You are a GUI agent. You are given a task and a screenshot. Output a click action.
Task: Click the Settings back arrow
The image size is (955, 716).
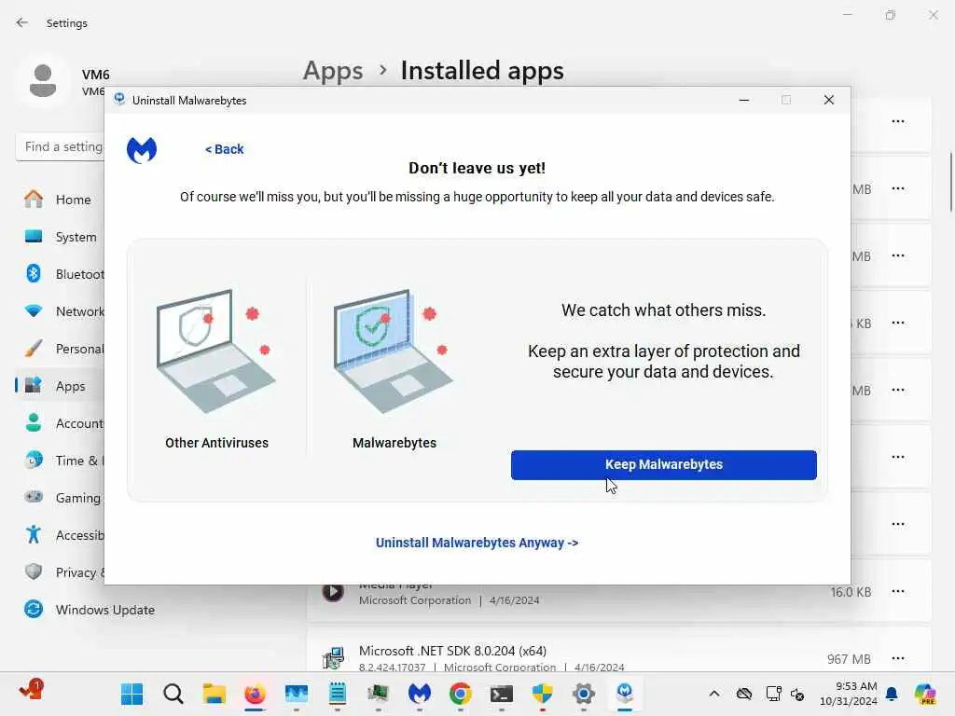point(22,22)
